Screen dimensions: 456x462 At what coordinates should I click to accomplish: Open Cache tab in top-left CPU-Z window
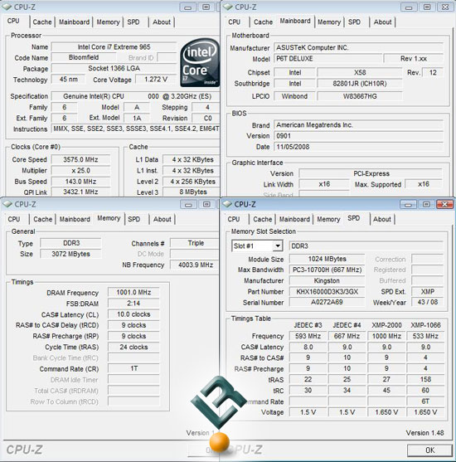[42, 22]
